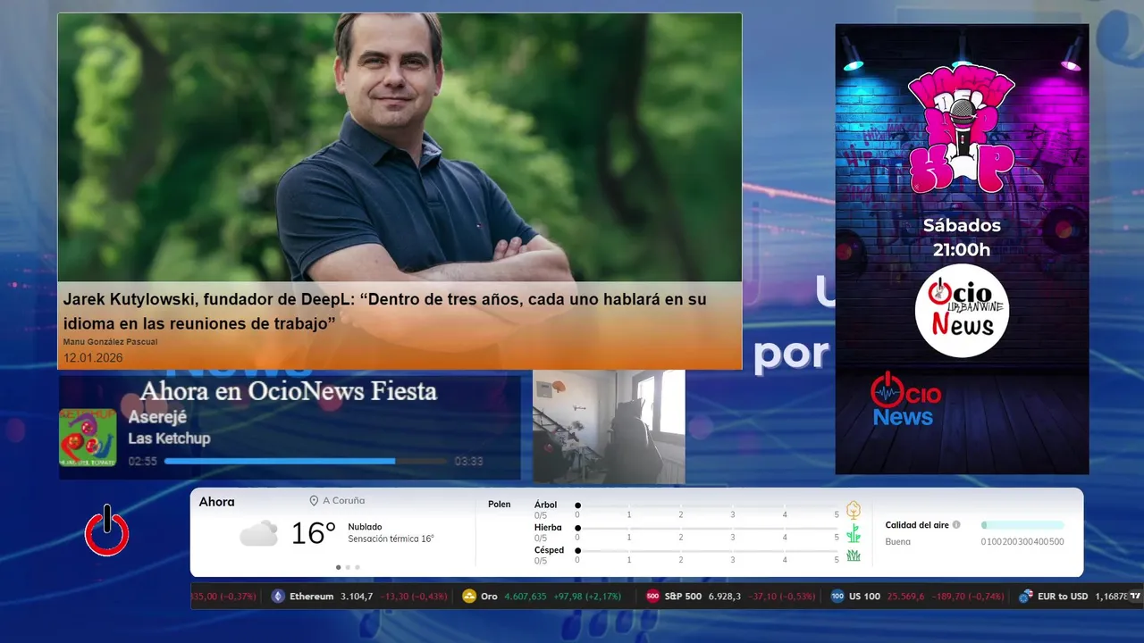Click Ethereum price 3.104,7
This screenshot has height=643, width=1144.
click(357, 597)
